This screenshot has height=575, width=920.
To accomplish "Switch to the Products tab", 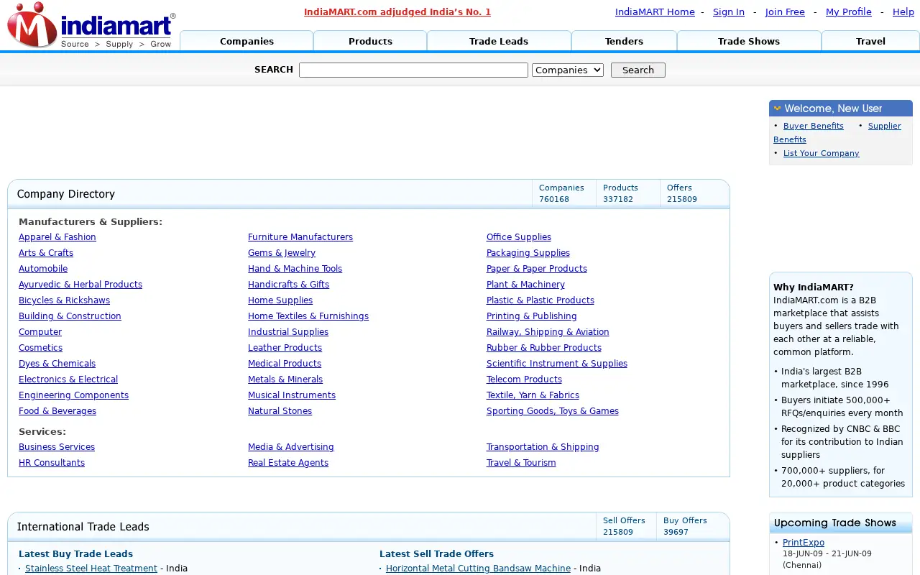I will 370,41.
